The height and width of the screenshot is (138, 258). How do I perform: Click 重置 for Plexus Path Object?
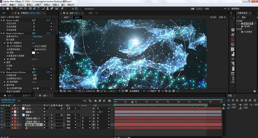[34, 33]
